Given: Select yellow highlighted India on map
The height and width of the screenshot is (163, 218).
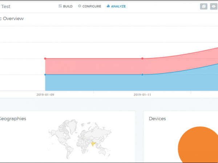Looking at the screenshot, I should [94, 144].
